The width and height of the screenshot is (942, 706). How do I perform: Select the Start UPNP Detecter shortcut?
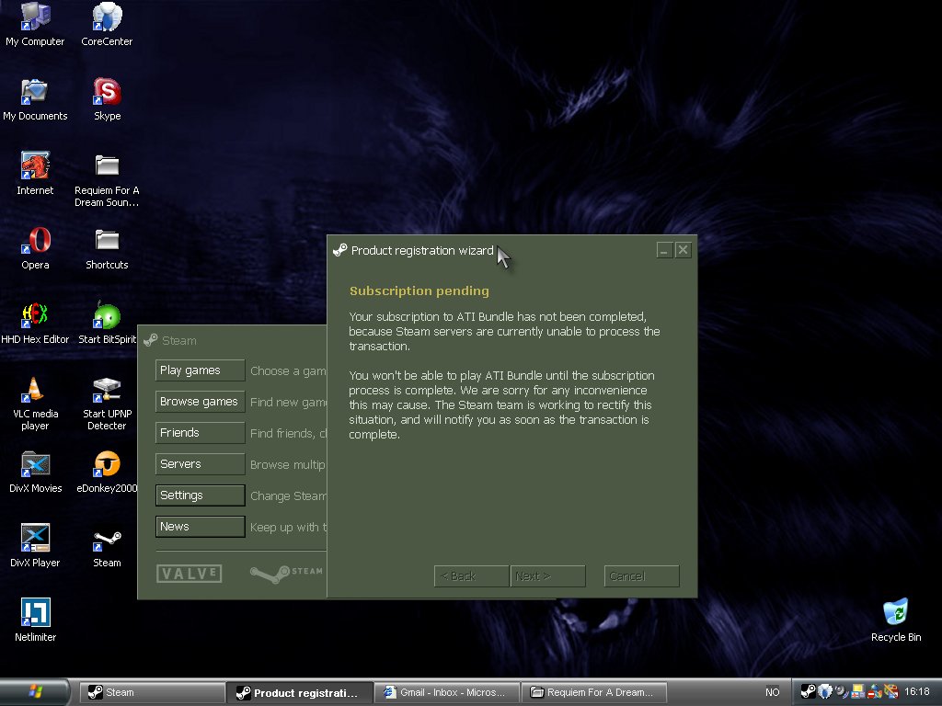pos(107,404)
